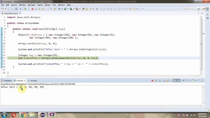This screenshot has width=210, height=118.
Task: Open the Window menu
Action: point(61,5)
